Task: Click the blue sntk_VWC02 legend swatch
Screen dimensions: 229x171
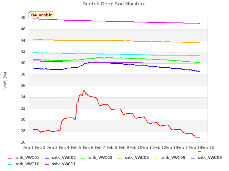Action: (x=47, y=158)
